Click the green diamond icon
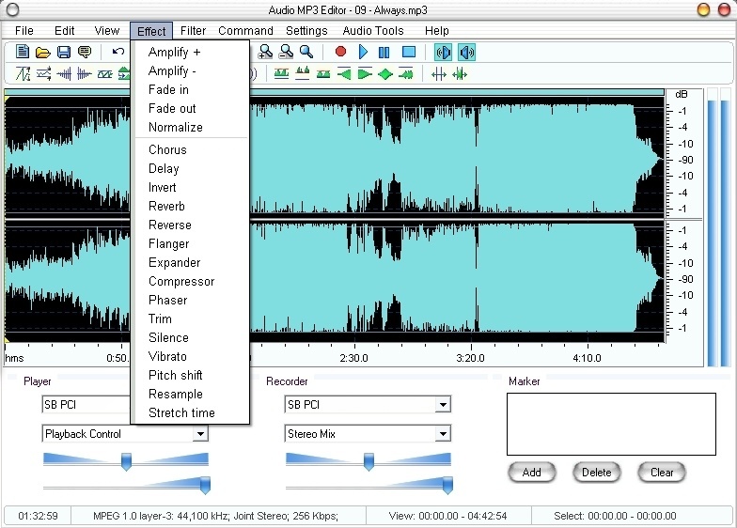This screenshot has height=528, width=737. pyautogui.click(x=385, y=73)
